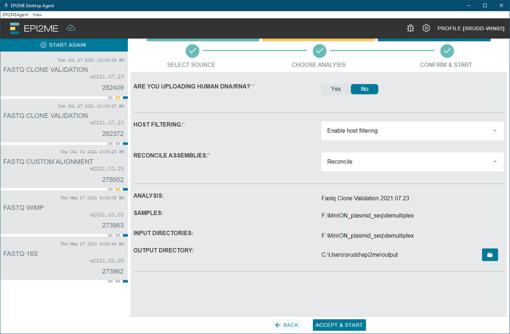Open the settings gear icon
Screen dimensions: 510x334
click(x=426, y=28)
